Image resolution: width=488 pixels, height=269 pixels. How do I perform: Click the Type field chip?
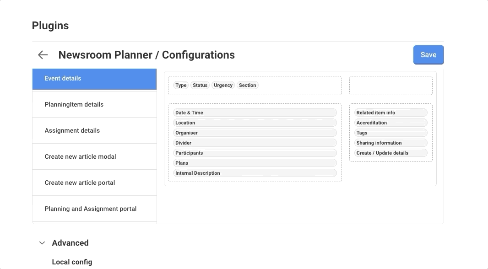point(181,85)
